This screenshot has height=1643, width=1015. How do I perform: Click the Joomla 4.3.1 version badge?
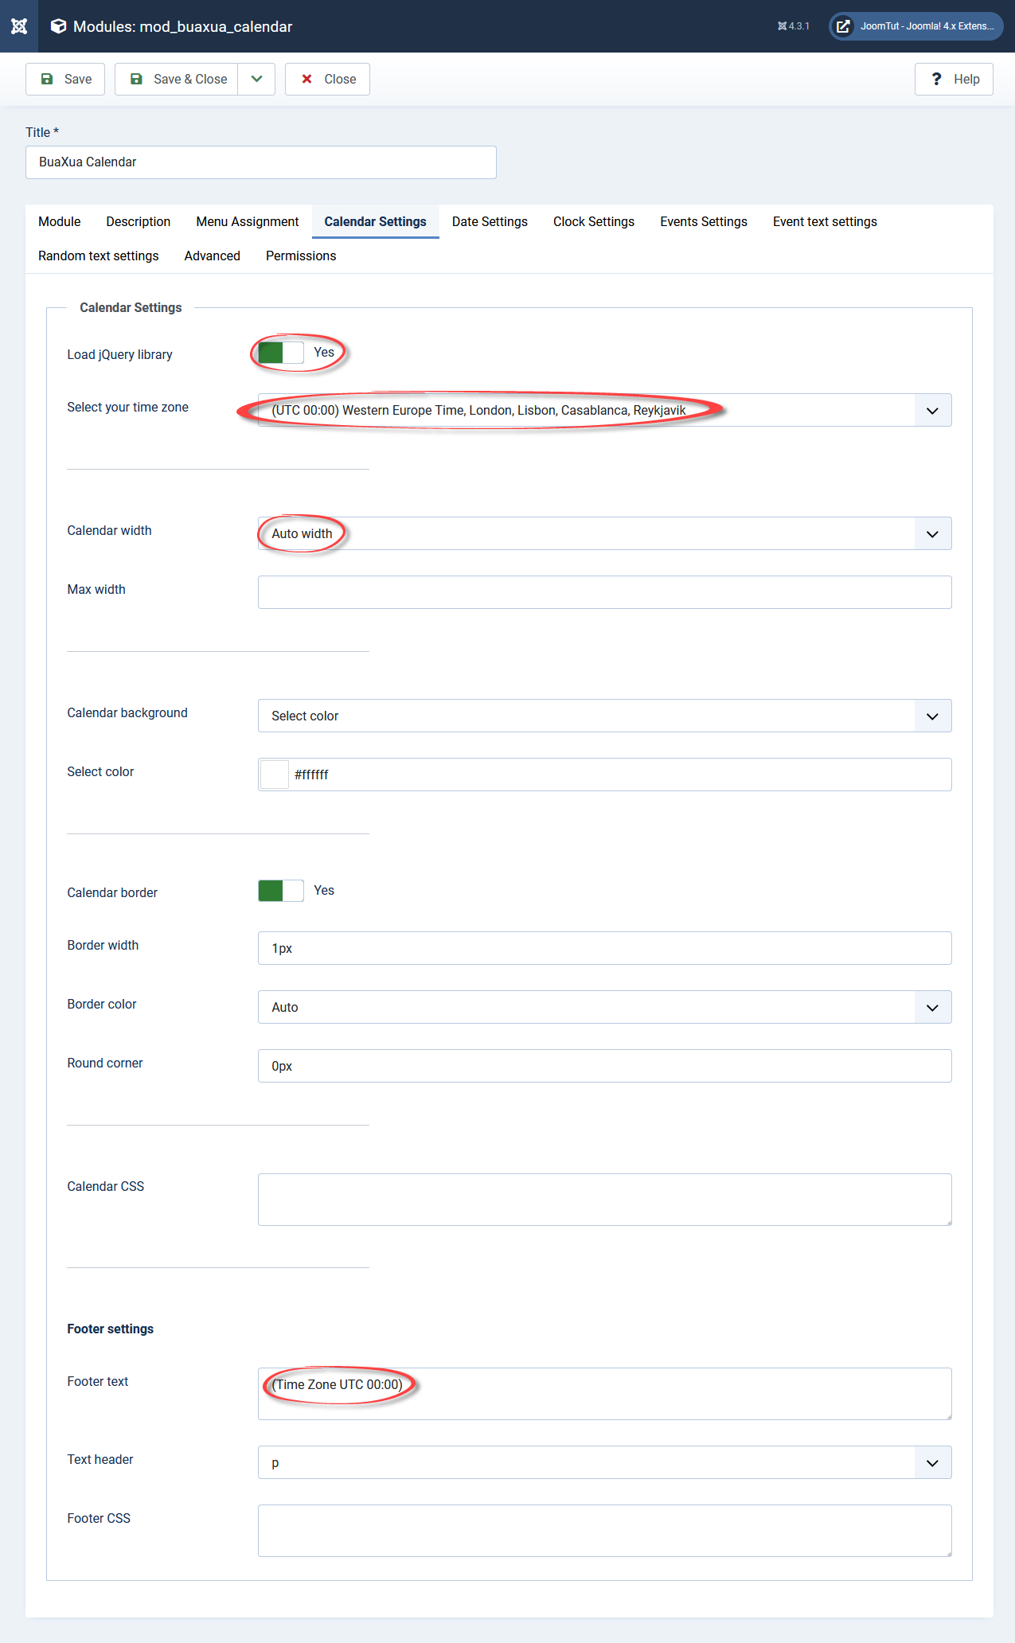coord(793,26)
